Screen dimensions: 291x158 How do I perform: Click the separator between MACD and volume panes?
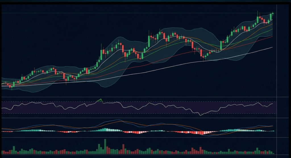[x=142, y=138]
